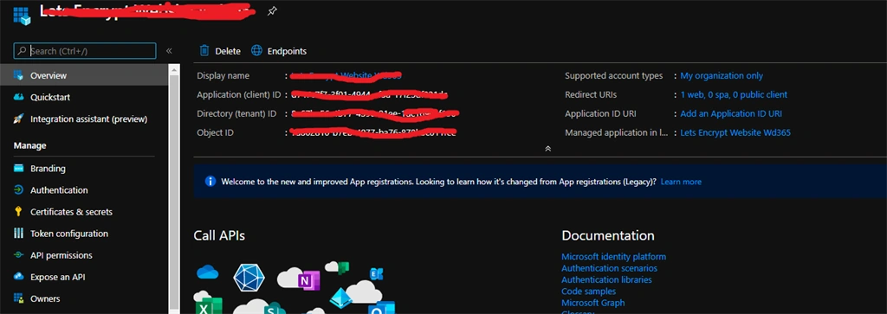Image resolution: width=887 pixels, height=314 pixels.
Task: Click the Call APIs heading
Action: pyautogui.click(x=219, y=235)
